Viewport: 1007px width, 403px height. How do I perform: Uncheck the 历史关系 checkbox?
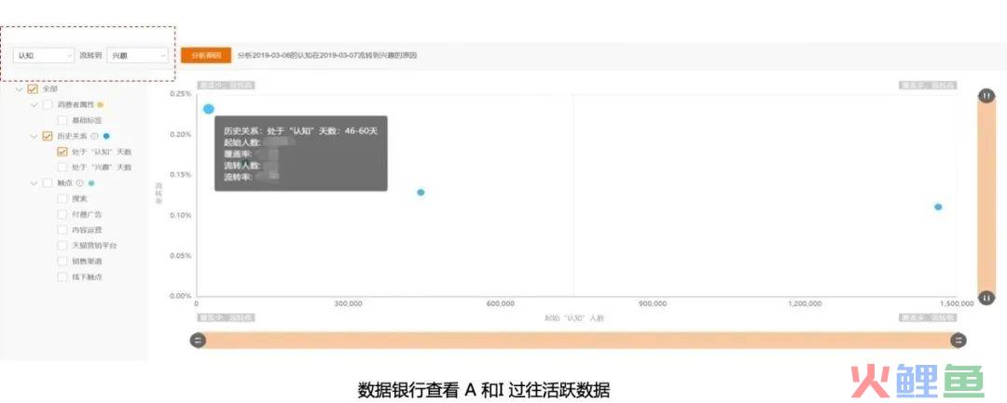click(x=48, y=136)
